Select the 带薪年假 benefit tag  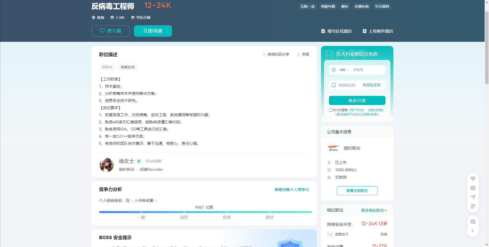(328, 6)
